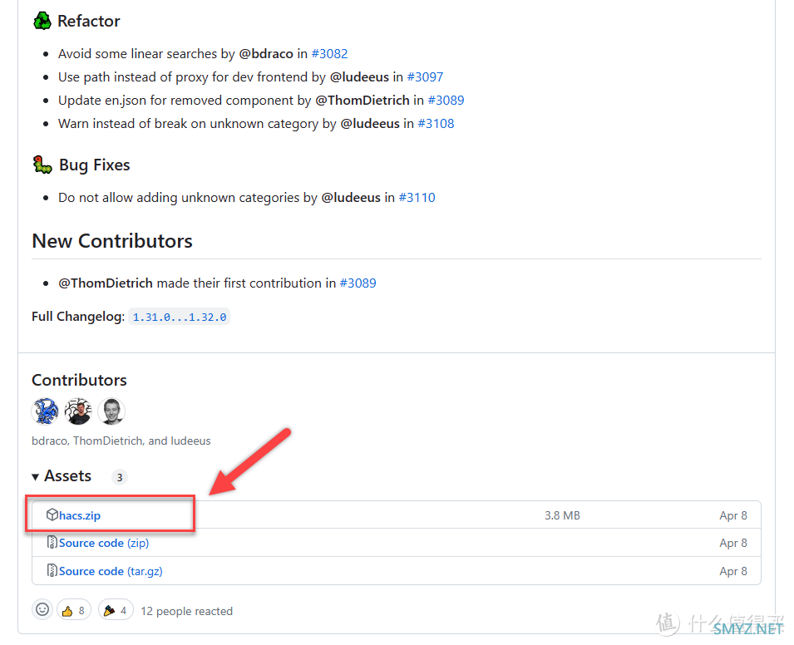This screenshot has height=645, width=794.
Task: Collapse the Assets section triangle
Action: (36, 477)
